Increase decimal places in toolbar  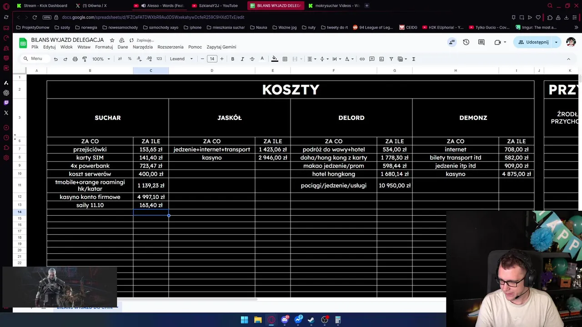(x=149, y=59)
